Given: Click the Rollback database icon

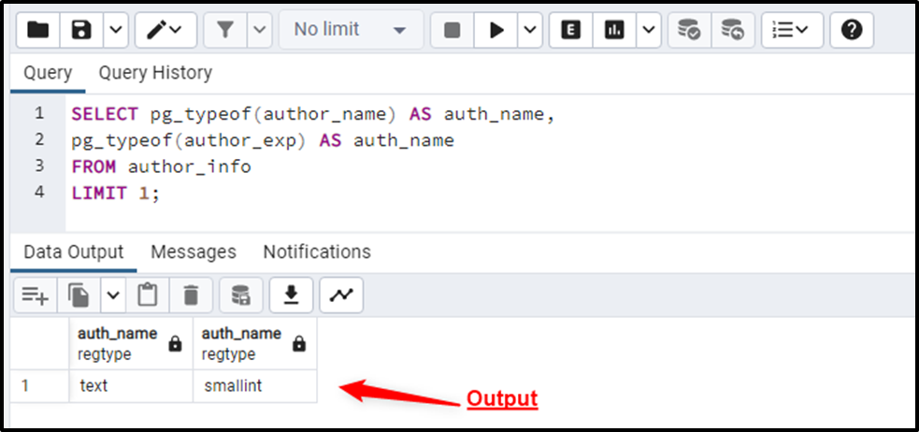Looking at the screenshot, I should click(x=733, y=30).
